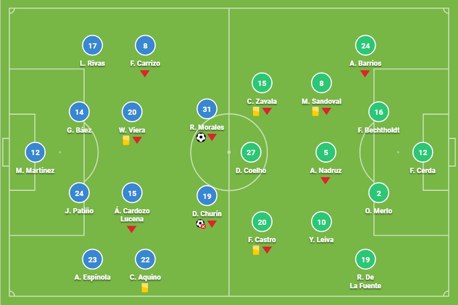Viewport: 458px width, 305px height.
Task: Click the A. Espínola name label
Action: [92, 277]
